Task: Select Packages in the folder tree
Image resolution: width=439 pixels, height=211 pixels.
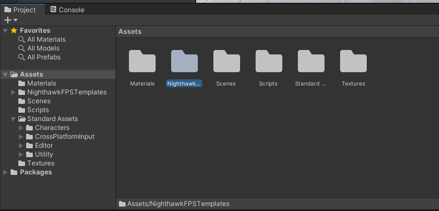Action: [x=36, y=172]
